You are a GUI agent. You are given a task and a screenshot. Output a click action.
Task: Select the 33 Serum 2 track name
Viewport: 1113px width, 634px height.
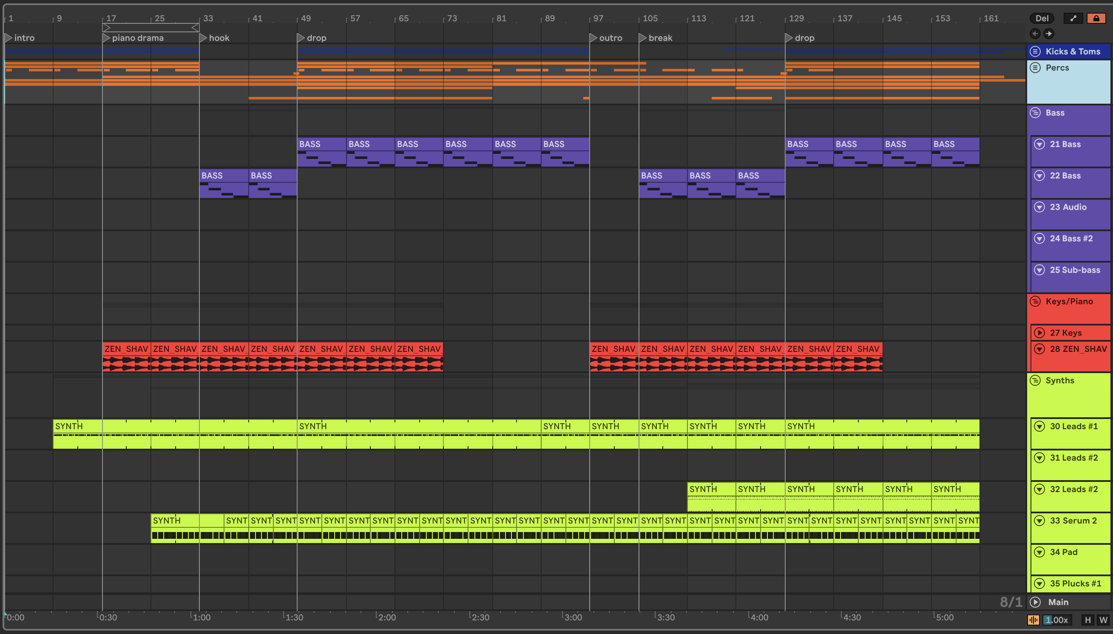(x=1073, y=521)
